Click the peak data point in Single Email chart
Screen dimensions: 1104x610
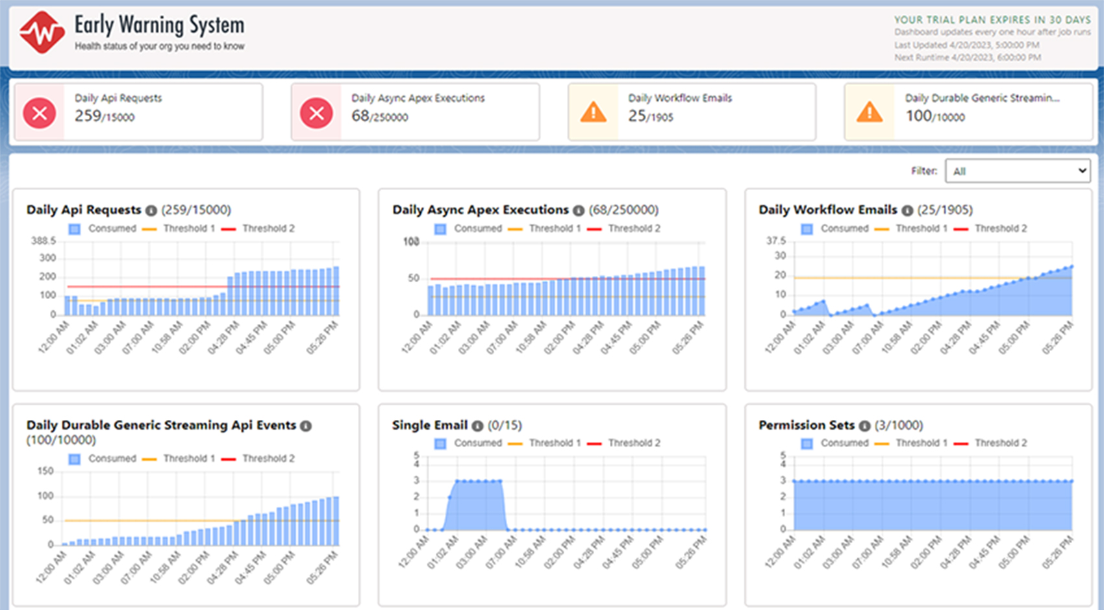(x=477, y=481)
